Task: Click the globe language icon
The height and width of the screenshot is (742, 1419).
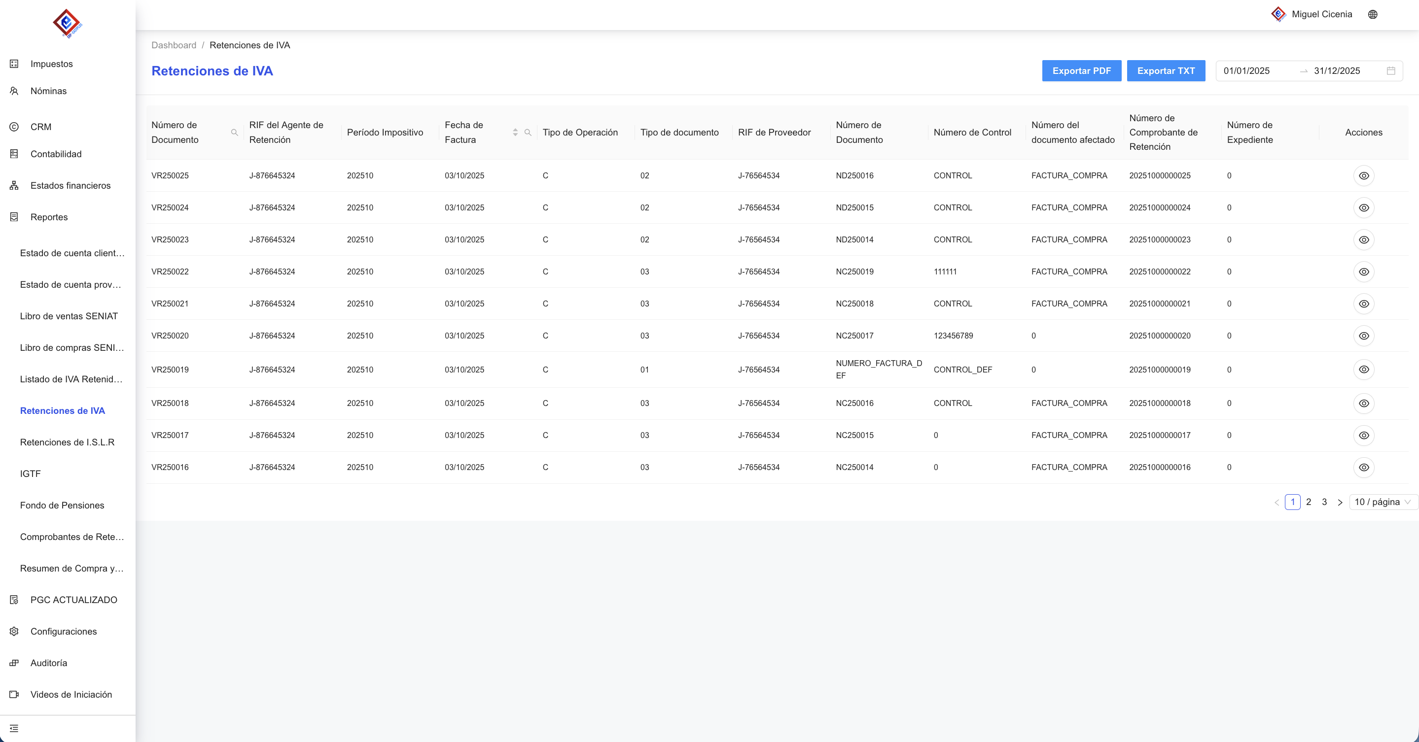Action: pyautogui.click(x=1372, y=14)
